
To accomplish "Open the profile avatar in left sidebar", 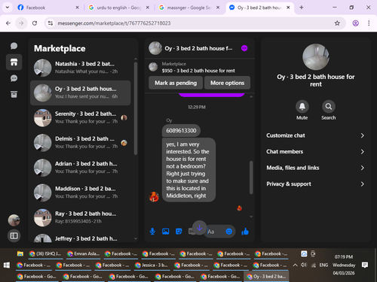I will point(14,220).
